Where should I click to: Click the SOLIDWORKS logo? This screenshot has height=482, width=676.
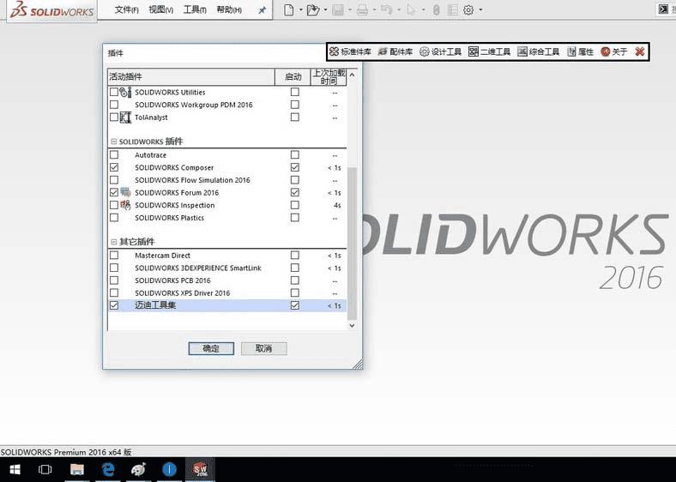(x=51, y=10)
